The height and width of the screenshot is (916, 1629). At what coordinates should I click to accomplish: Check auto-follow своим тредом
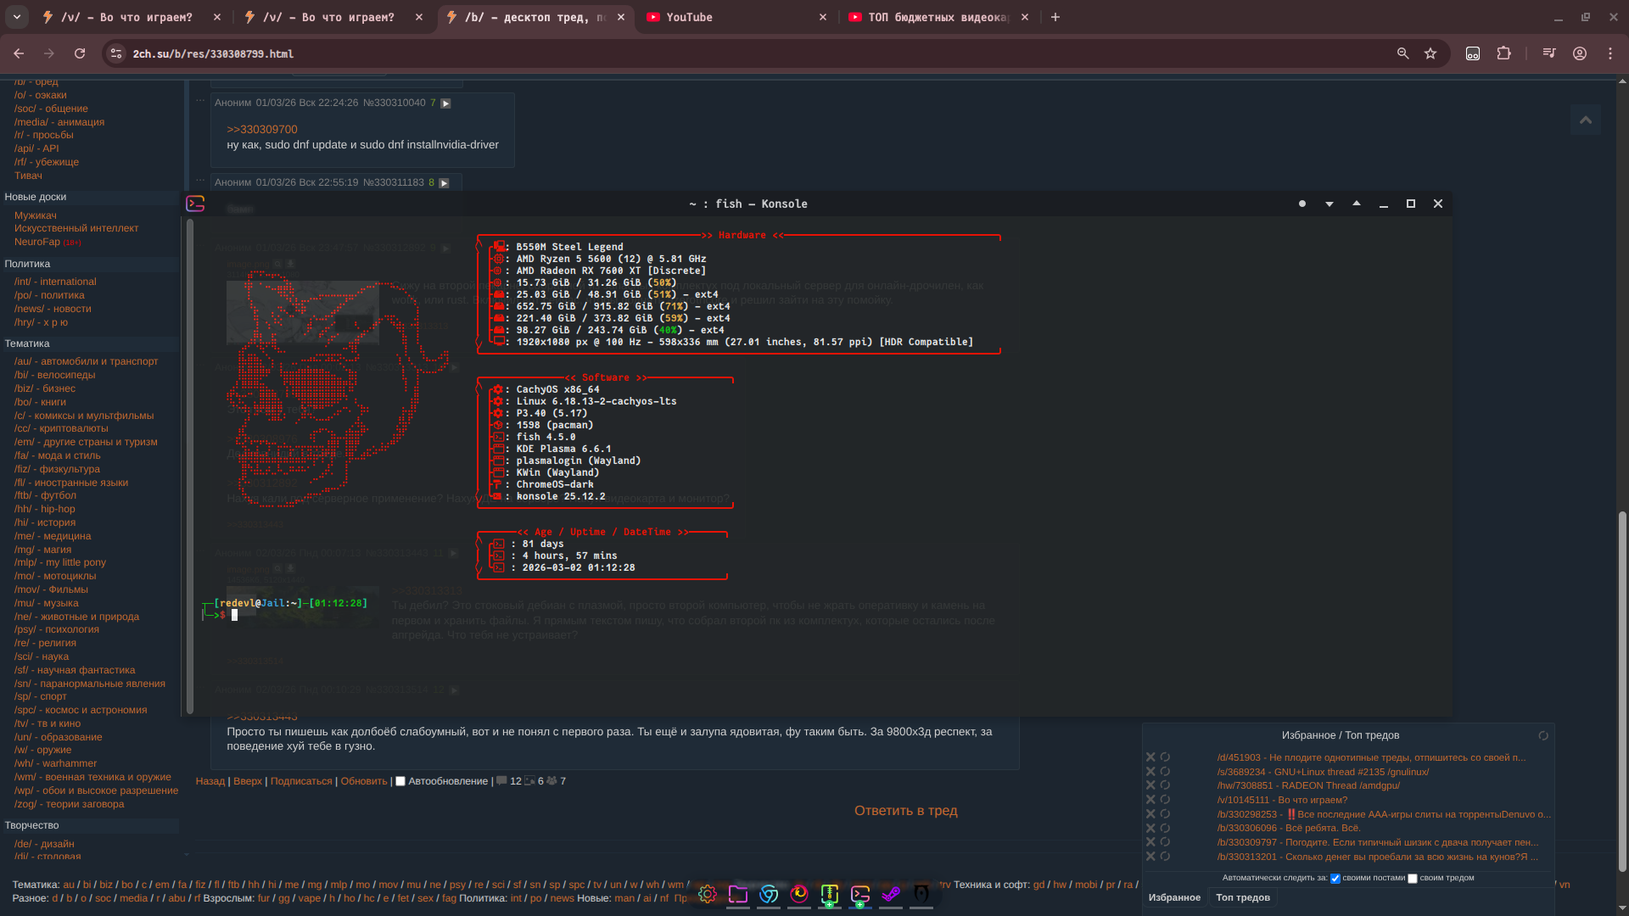1412,879
